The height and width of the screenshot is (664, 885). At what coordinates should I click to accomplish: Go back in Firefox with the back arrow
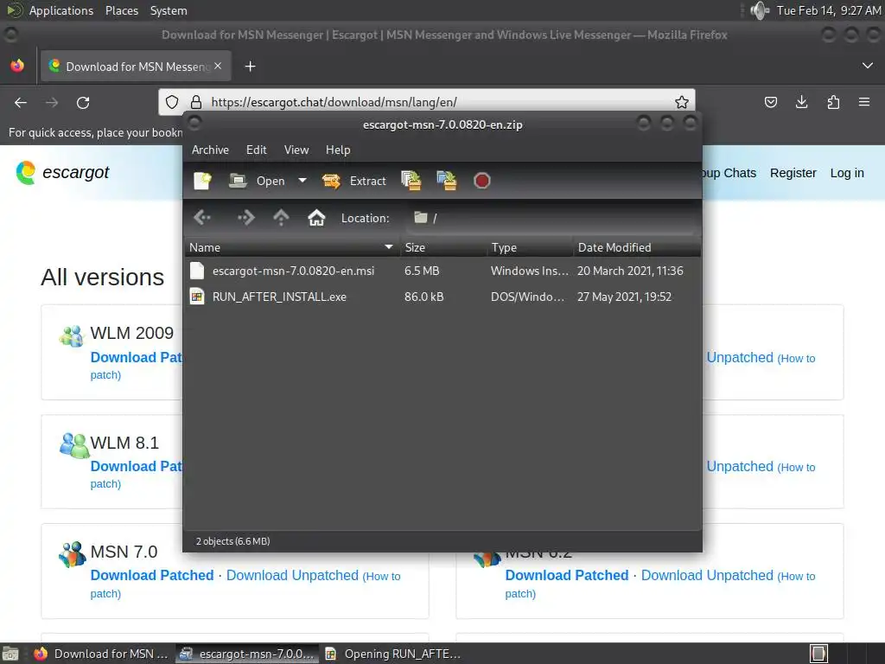pyautogui.click(x=21, y=103)
